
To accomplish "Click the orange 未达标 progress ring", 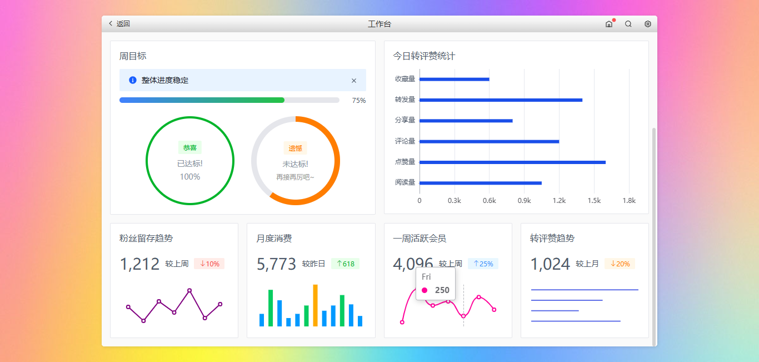I will point(296,161).
